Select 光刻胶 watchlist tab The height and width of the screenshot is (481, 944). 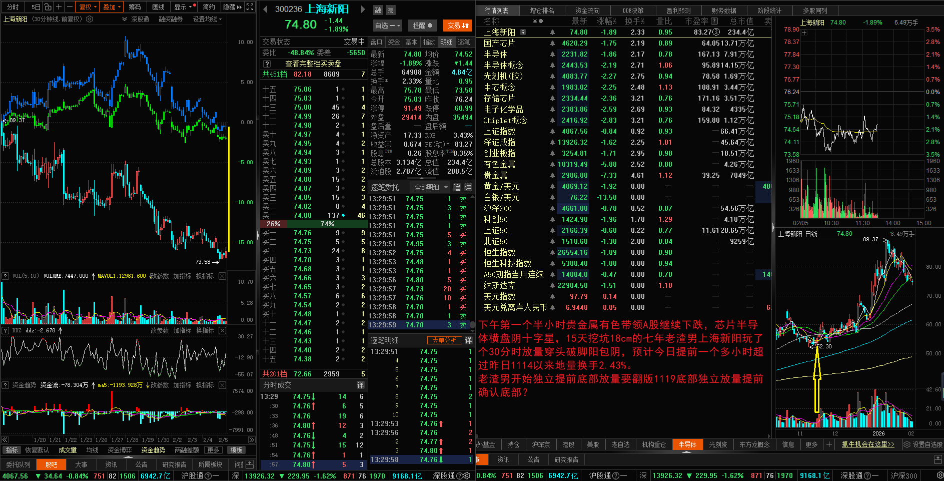[718, 444]
